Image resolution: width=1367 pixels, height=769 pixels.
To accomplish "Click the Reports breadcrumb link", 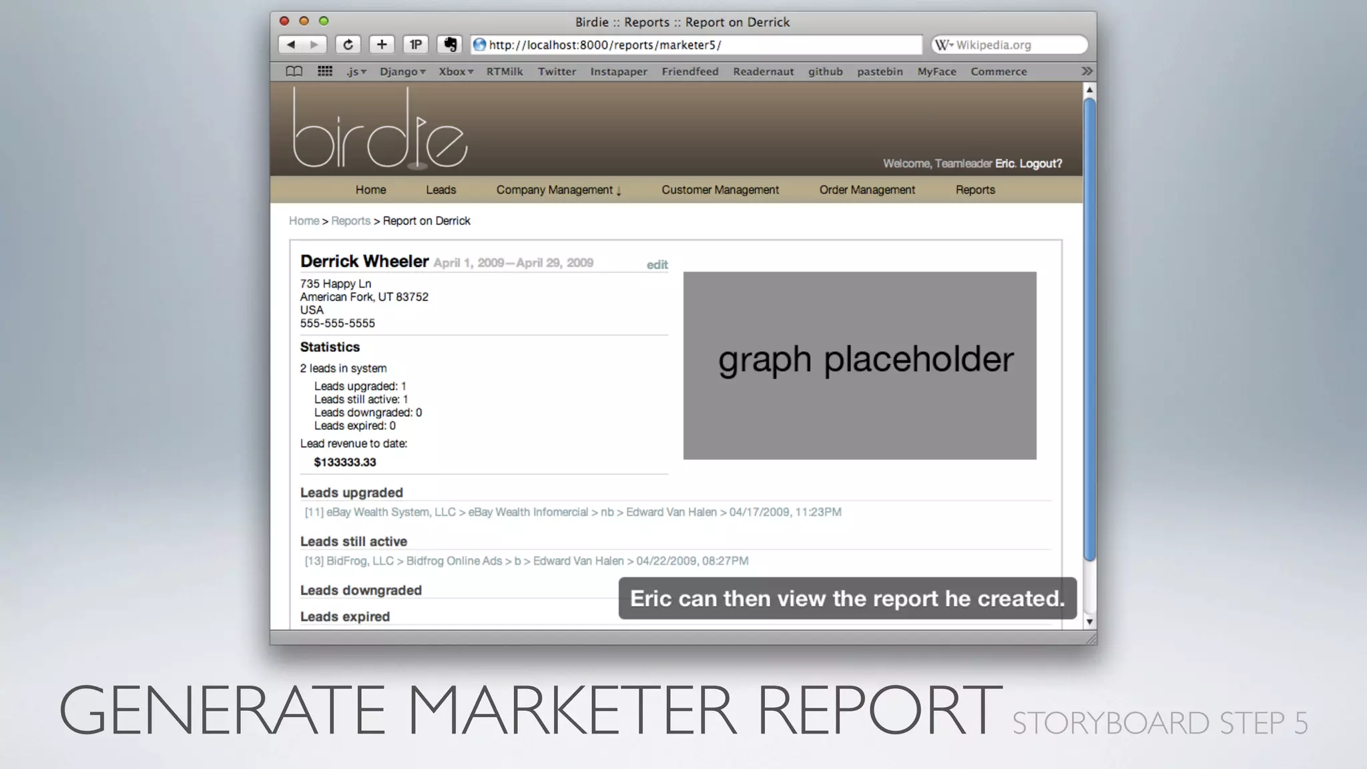I will [350, 221].
